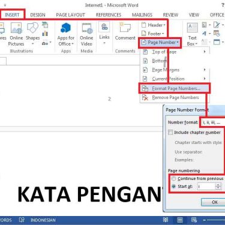This screenshot has width=225, height=225.
Task: Add a Signature Line
Action: click(218, 25)
